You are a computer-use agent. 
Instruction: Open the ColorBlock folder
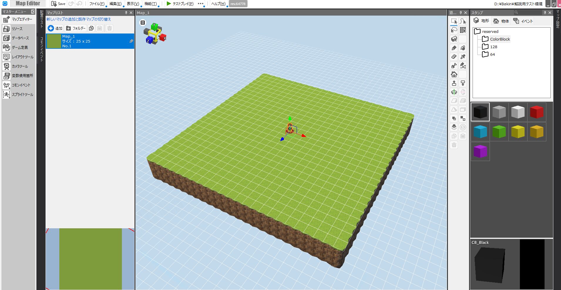tap(500, 39)
